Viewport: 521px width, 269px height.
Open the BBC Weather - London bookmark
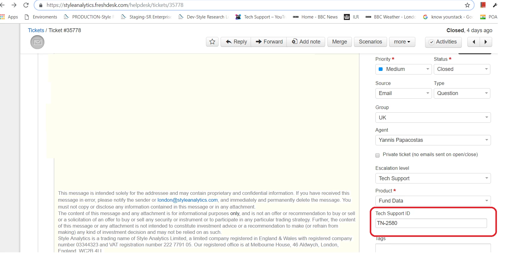pos(391,17)
